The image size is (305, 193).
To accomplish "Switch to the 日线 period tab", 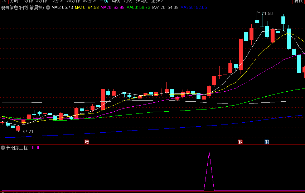I will (104, 1).
